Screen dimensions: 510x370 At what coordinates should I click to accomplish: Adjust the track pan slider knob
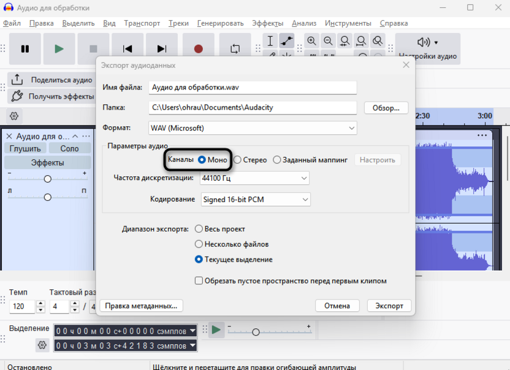click(47, 197)
